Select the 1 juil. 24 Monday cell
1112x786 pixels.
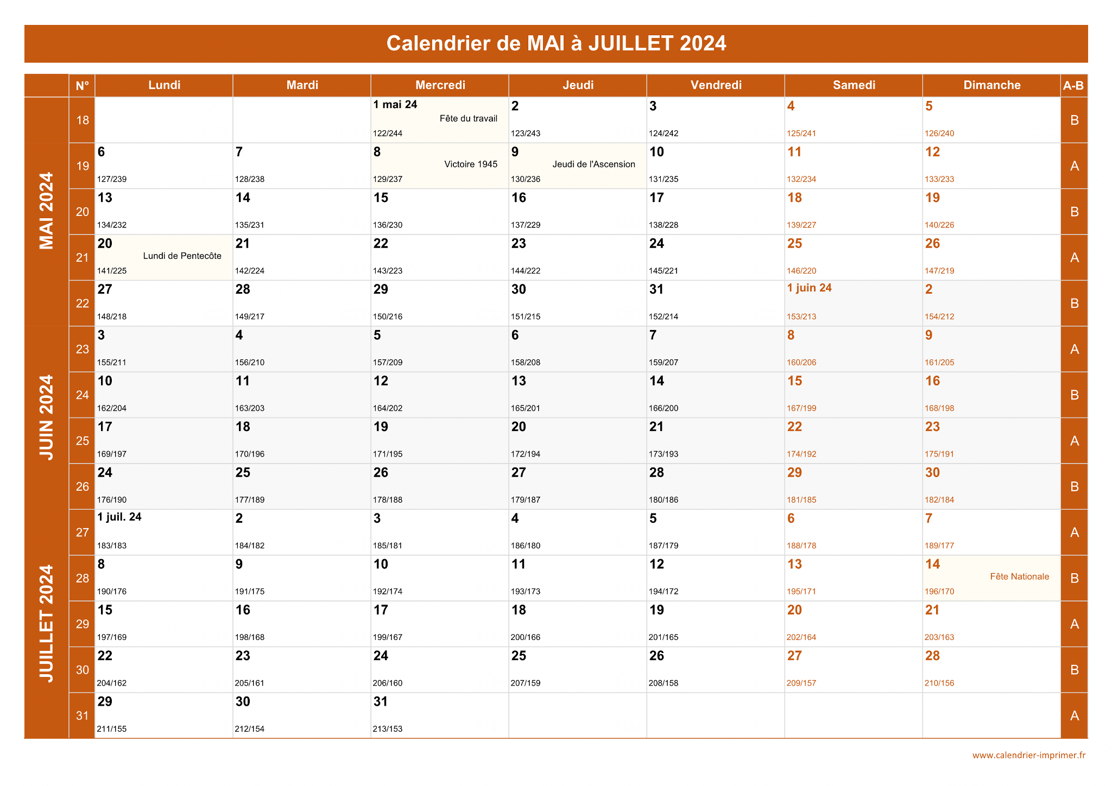164,533
